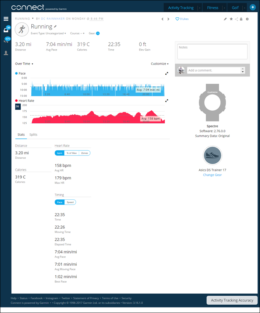Click the heart icon to like activity
Image resolution: width=260 pixels, height=313 pixels.
177,19
